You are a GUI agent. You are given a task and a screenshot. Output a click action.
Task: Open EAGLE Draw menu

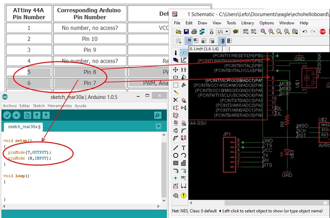[x=203, y=23]
